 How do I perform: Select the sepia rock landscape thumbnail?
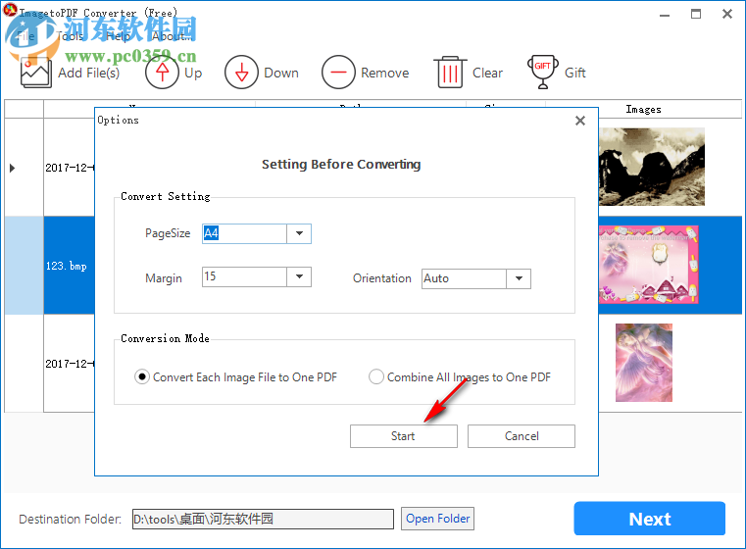coord(651,167)
